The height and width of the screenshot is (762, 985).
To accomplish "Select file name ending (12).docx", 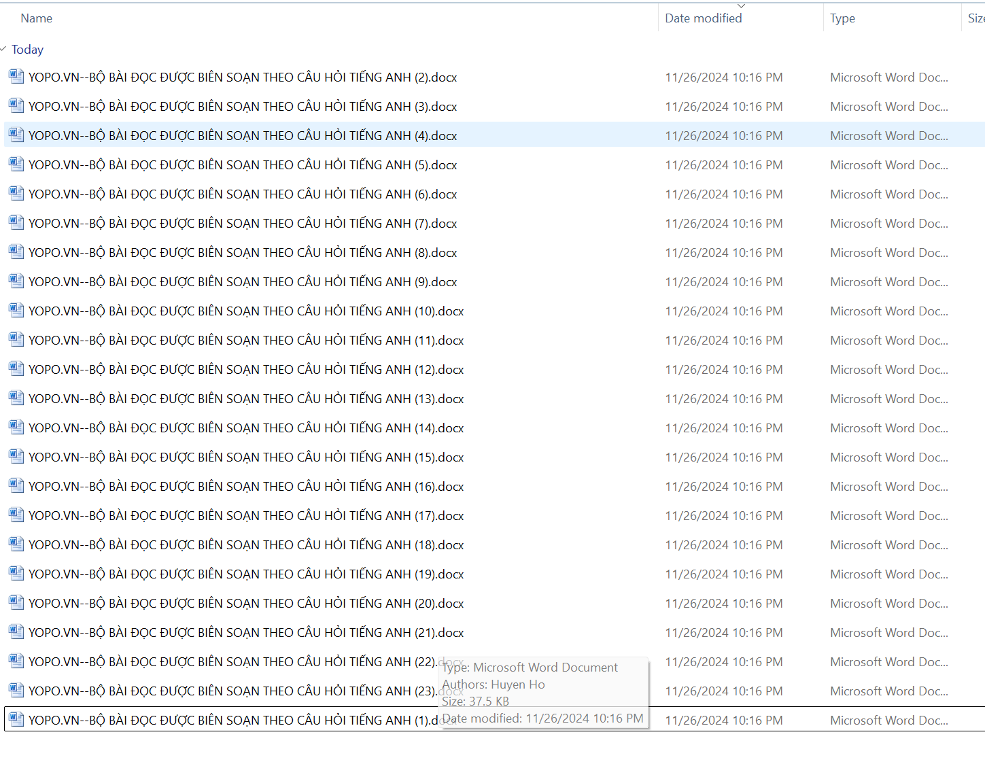I will coord(246,370).
